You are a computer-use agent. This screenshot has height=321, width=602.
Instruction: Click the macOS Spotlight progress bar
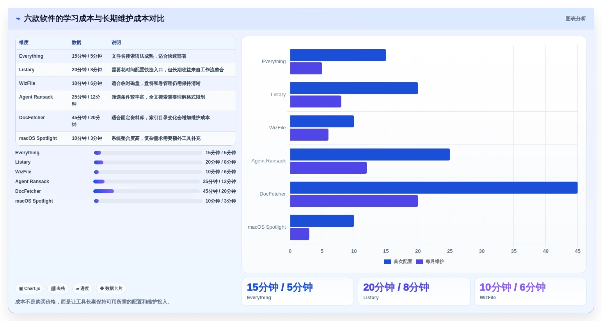pyautogui.click(x=148, y=201)
